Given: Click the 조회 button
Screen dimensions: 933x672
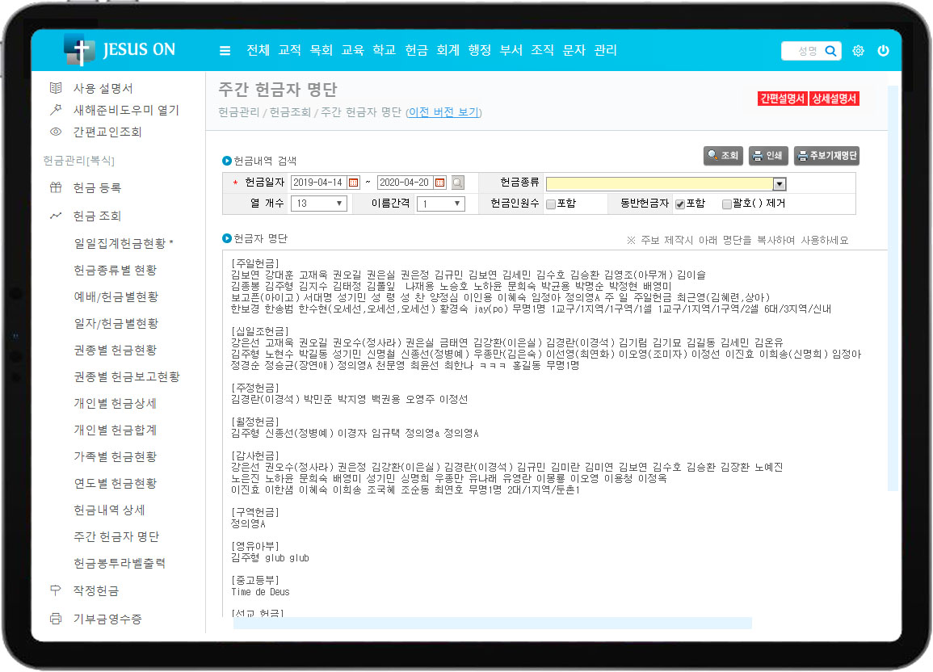Looking at the screenshot, I should click(x=722, y=156).
